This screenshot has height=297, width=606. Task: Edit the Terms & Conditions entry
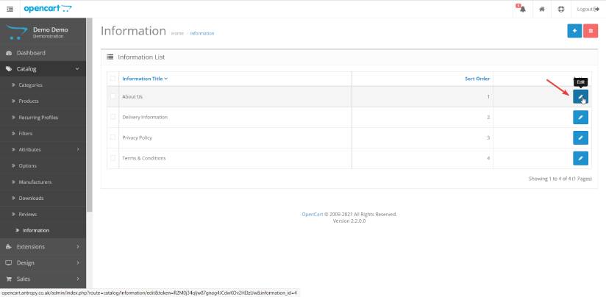click(x=580, y=158)
